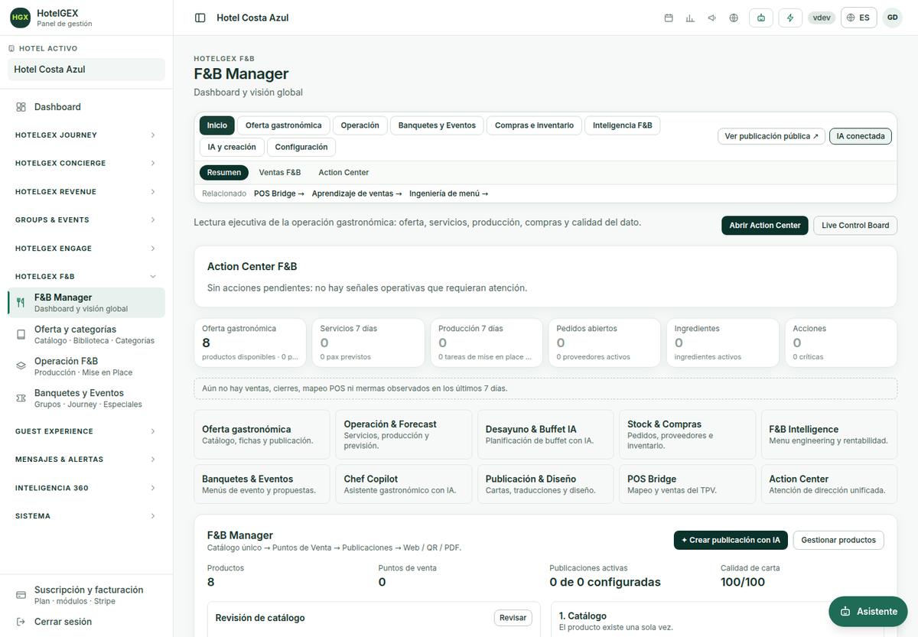918x637 pixels.
Task: Switch to the Oferta gastronómica tab
Action: click(x=283, y=125)
